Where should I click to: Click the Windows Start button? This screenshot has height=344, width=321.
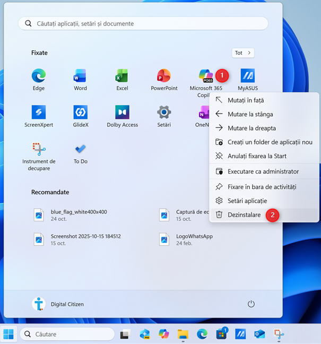[x=8, y=334]
